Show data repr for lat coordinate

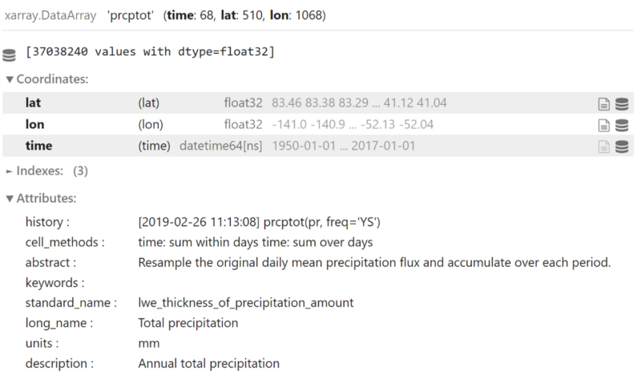(622, 104)
